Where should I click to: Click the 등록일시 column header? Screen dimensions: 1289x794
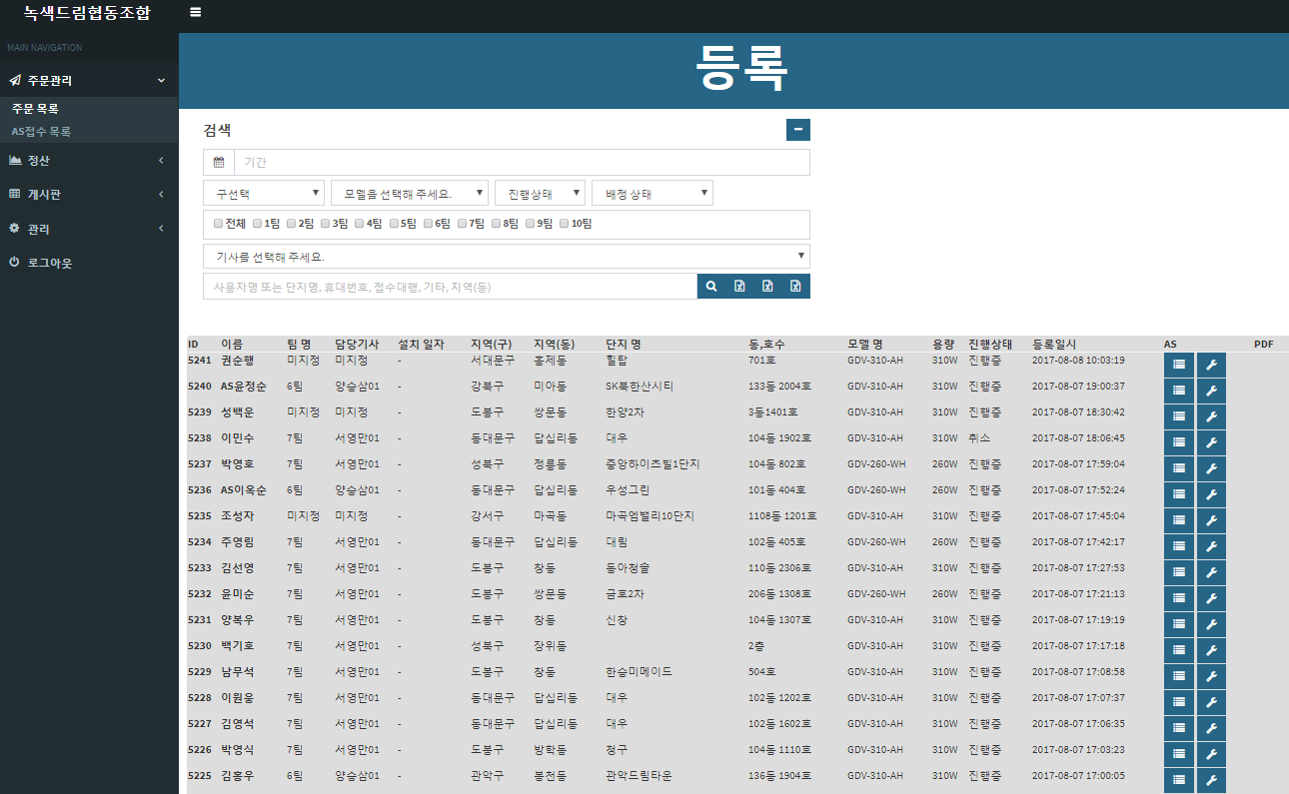1054,344
